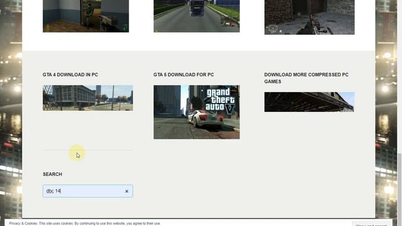Click the top-left indoor shooter game screenshot
This screenshot has height=226, width=402.
pos(85,16)
